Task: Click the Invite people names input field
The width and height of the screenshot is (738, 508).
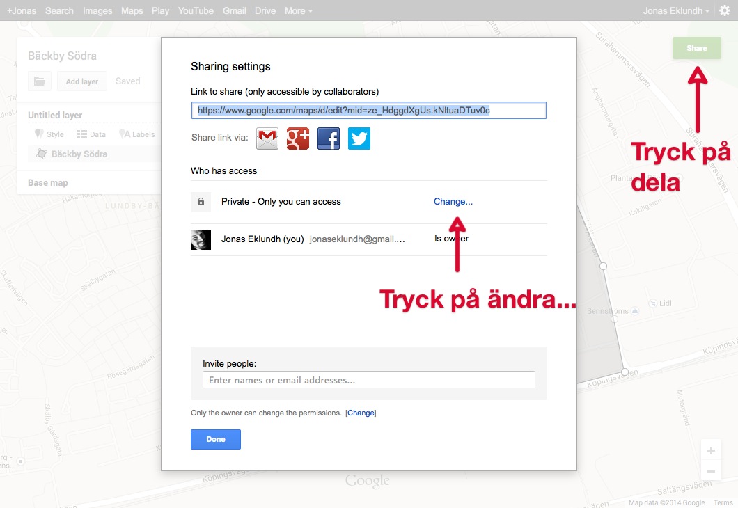Action: tap(369, 379)
